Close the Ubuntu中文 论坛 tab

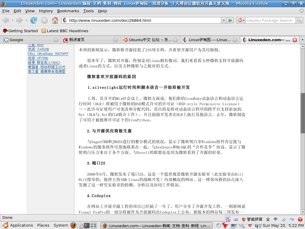click(175, 40)
